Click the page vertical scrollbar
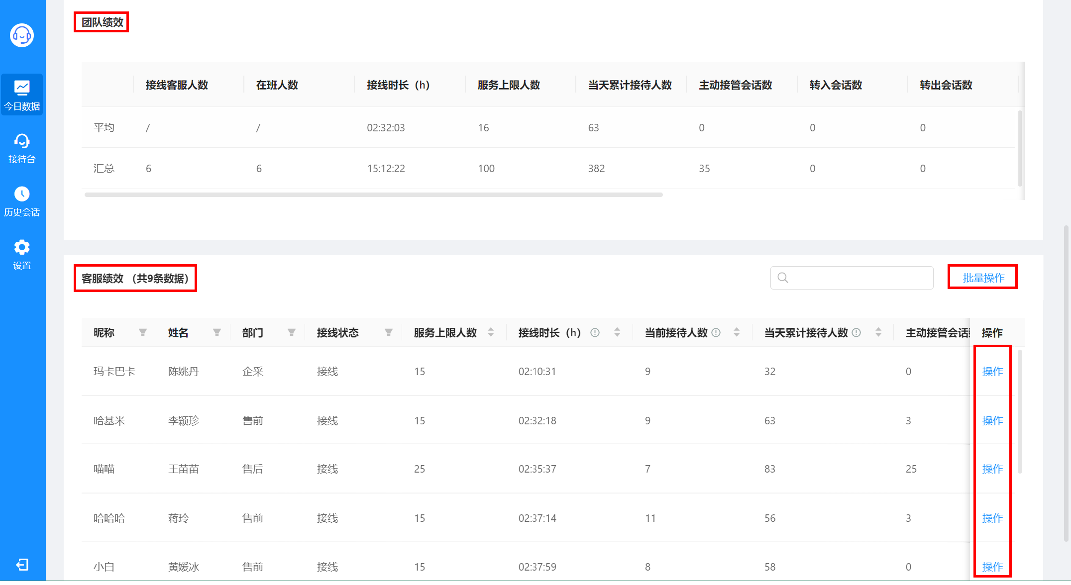Screen dimensions: 1071x585 point(1066,383)
